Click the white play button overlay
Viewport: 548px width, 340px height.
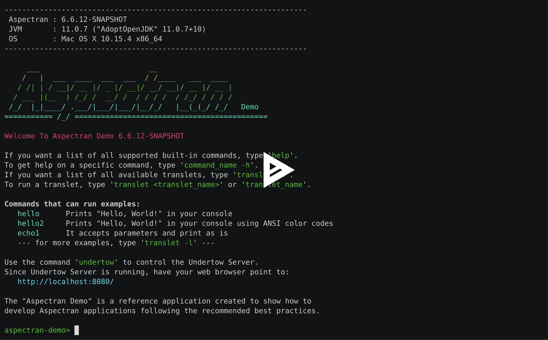(x=278, y=170)
